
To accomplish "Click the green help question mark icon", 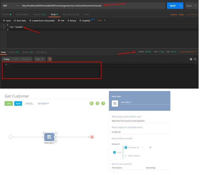I will (103, 103).
